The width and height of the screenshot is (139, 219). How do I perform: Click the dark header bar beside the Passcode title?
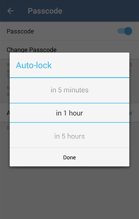100,11
